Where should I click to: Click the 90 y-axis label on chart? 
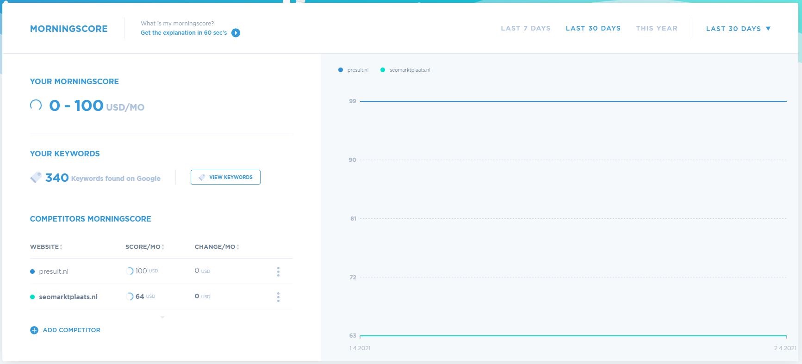(x=353, y=160)
